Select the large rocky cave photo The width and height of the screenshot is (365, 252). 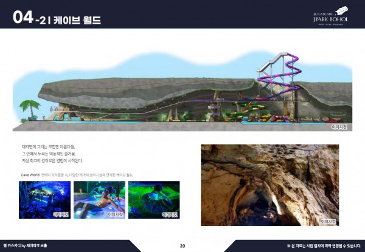[x=269, y=185]
